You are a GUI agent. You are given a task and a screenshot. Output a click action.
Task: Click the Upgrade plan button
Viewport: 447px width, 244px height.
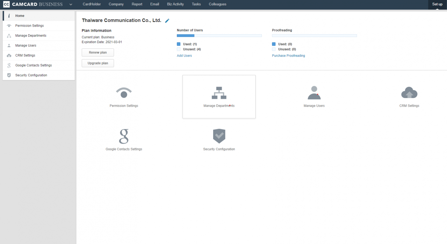coord(98,63)
